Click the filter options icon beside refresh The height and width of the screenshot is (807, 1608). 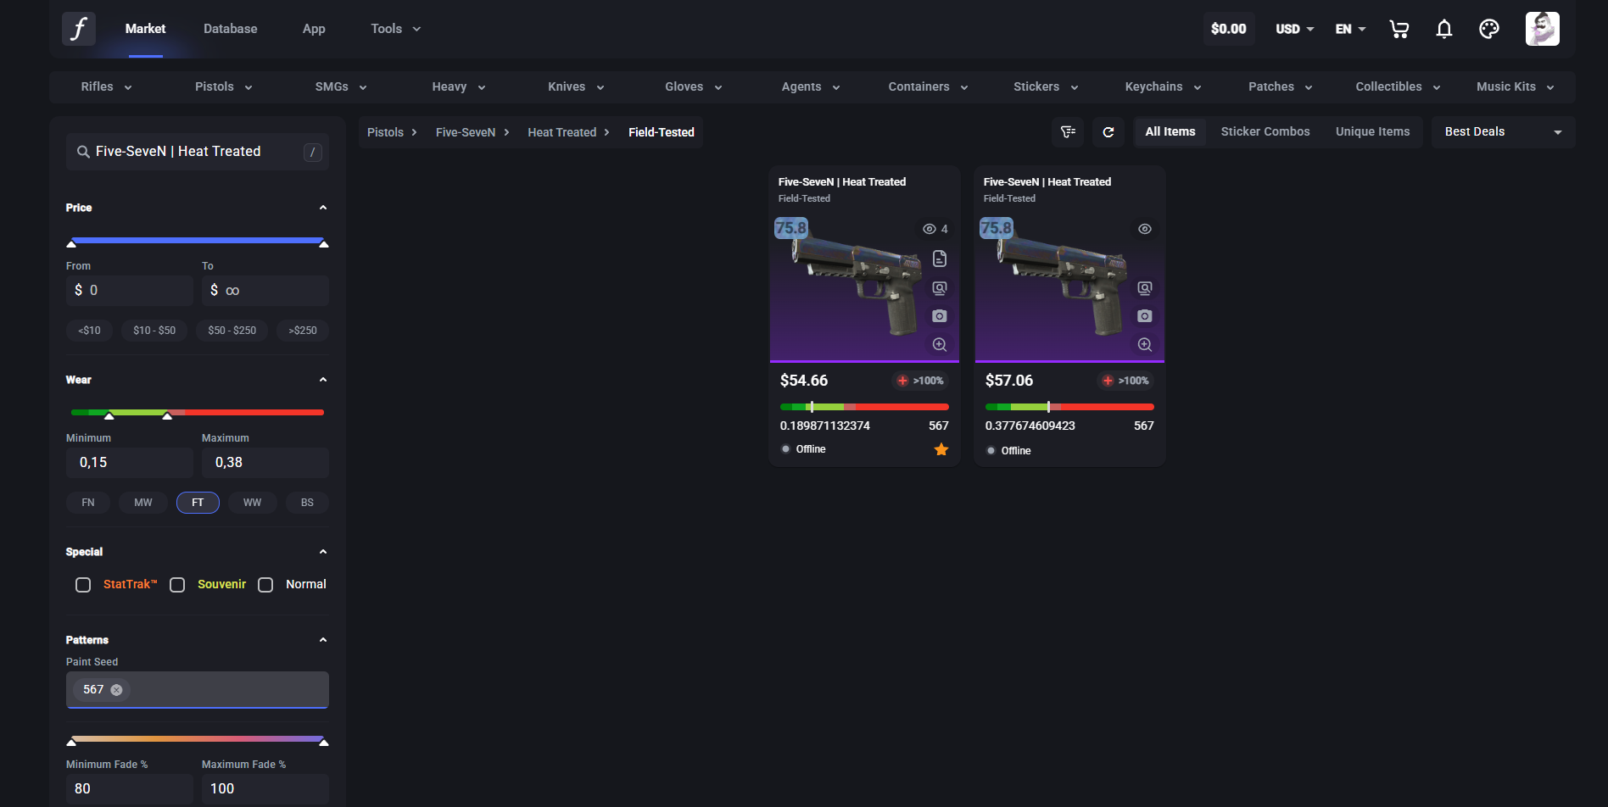1068,132
